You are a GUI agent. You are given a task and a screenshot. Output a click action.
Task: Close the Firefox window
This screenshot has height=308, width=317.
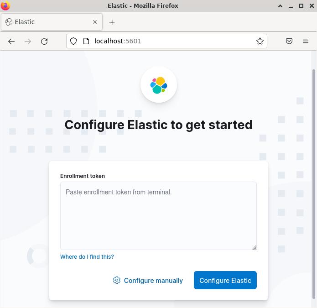(312, 5)
